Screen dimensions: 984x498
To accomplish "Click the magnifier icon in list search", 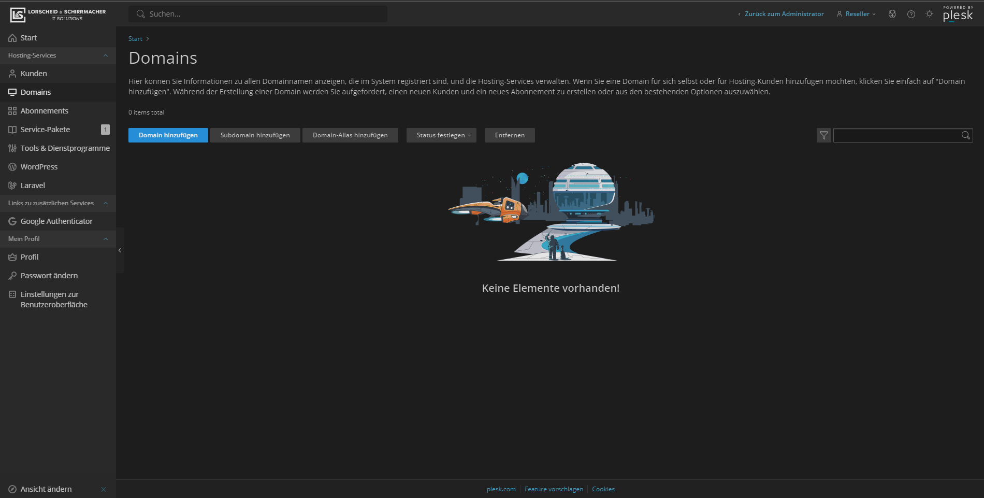I will pyautogui.click(x=965, y=135).
